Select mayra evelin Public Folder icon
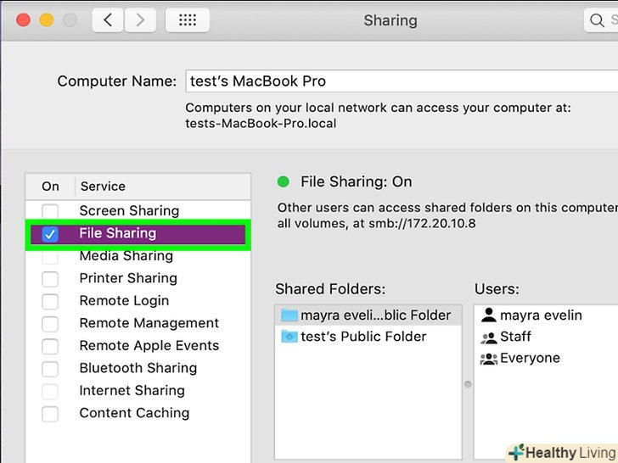 (x=289, y=315)
